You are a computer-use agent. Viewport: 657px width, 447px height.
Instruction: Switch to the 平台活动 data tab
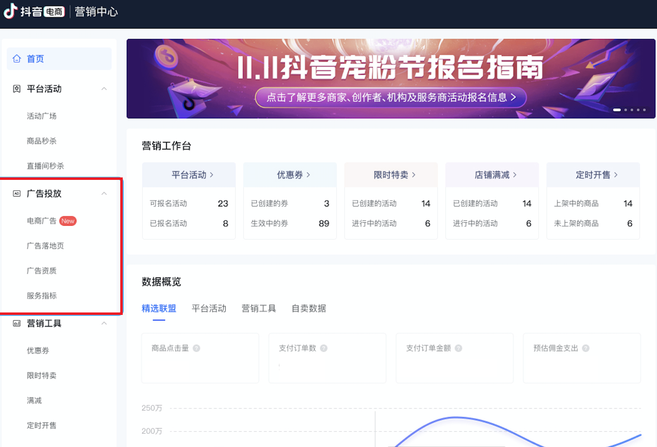(x=209, y=309)
